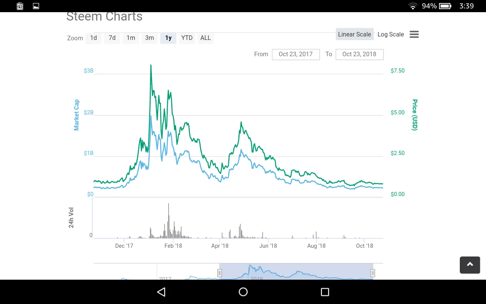Switch to Linear Scale

coord(355,34)
